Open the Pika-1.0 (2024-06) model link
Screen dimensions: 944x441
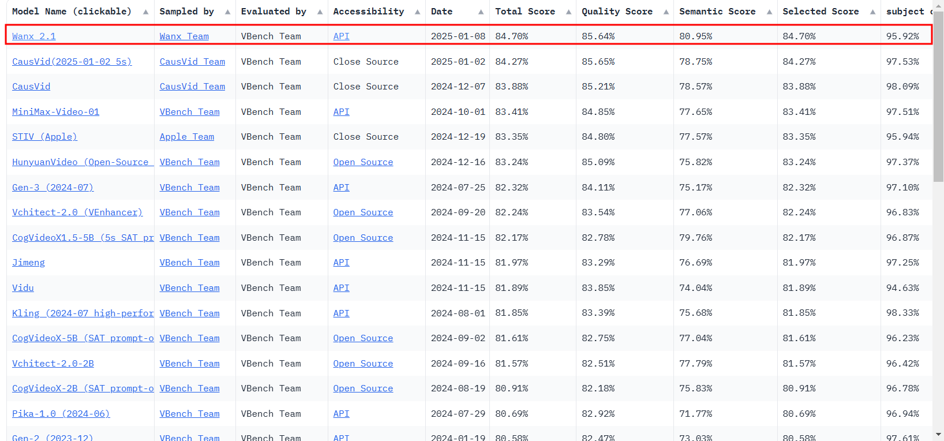61,414
